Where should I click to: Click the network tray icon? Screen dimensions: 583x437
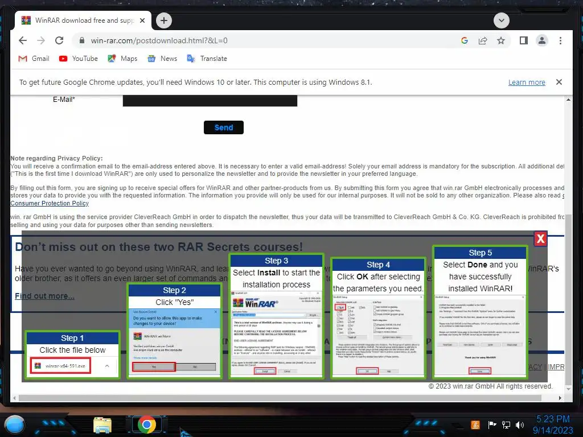(506, 424)
